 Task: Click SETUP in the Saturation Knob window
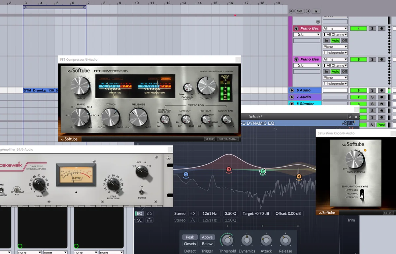click(x=388, y=213)
